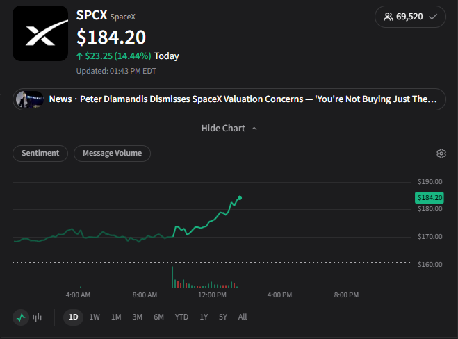The width and height of the screenshot is (458, 339).
Task: Click the news story thumbnail image
Action: click(x=30, y=99)
